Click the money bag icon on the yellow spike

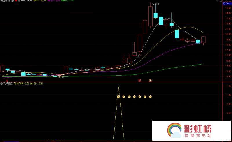point(119,96)
